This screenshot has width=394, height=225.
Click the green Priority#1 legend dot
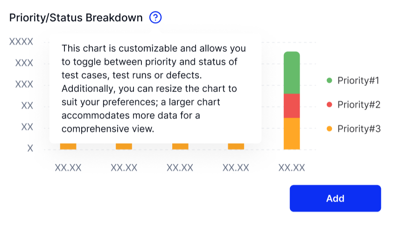point(330,80)
